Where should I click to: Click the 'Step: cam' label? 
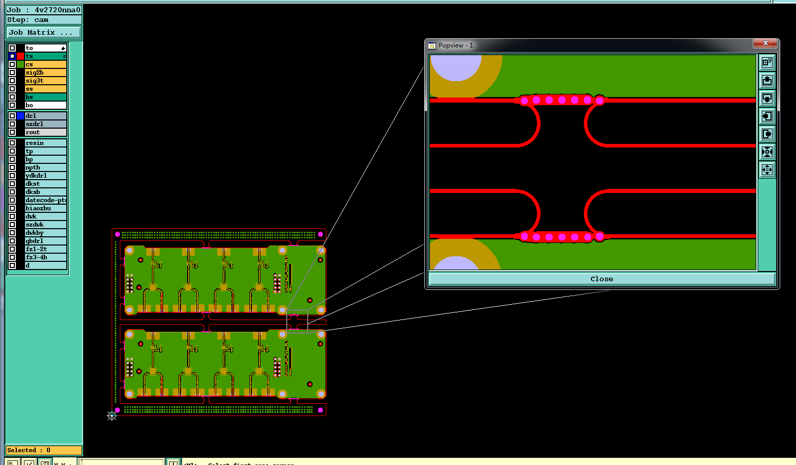pos(44,20)
